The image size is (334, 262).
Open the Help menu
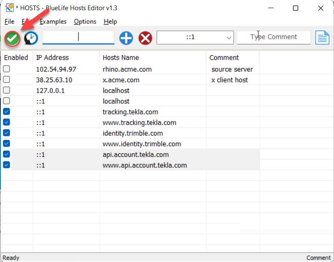110,22
